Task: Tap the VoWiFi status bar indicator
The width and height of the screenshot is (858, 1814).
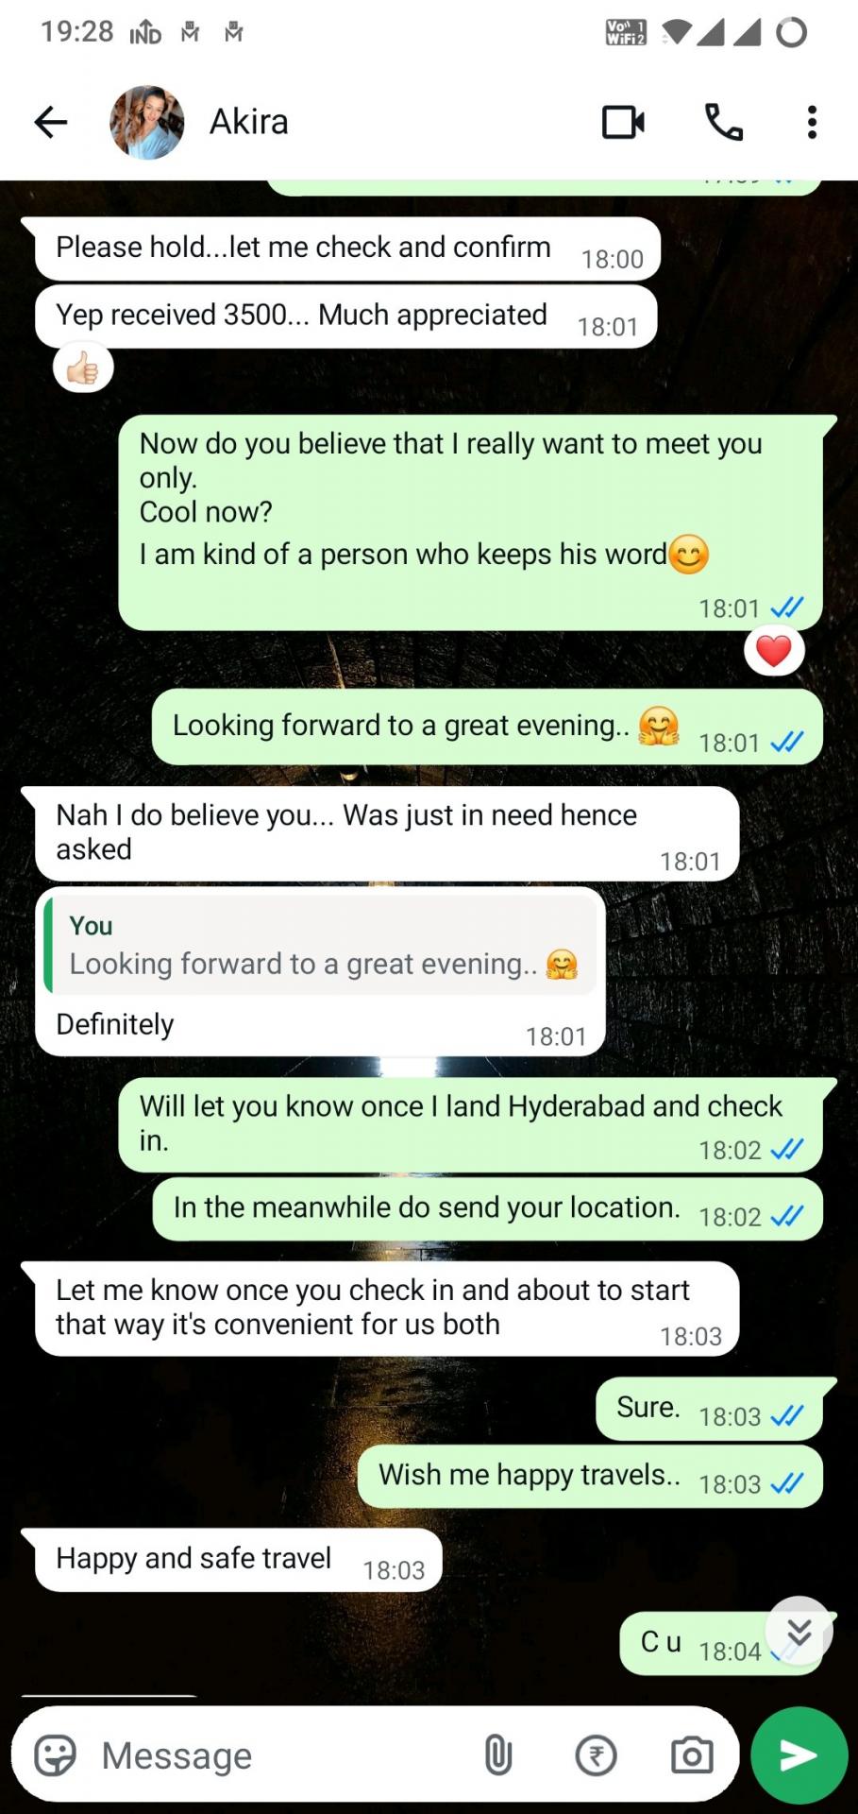Action: coord(626,33)
